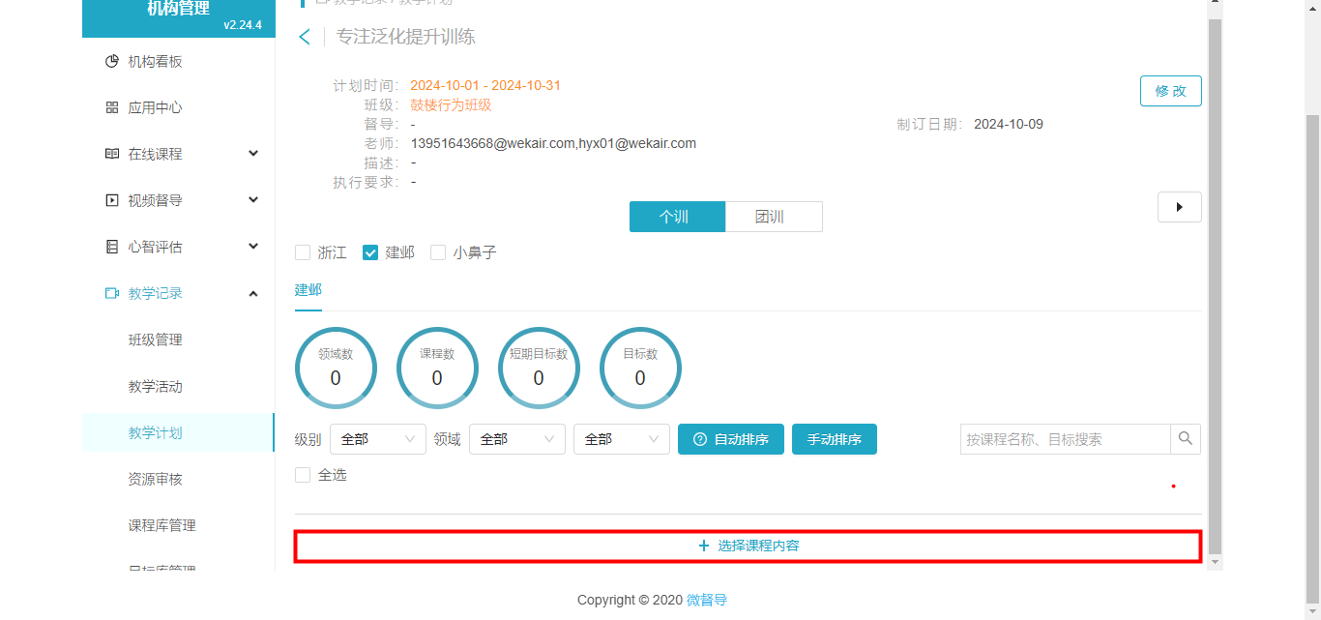
Task: Click the 鼓楼行为班级 class link
Action: tap(451, 105)
